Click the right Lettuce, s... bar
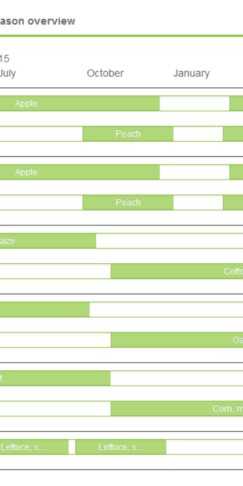This screenshot has height=486, width=243. [121, 447]
